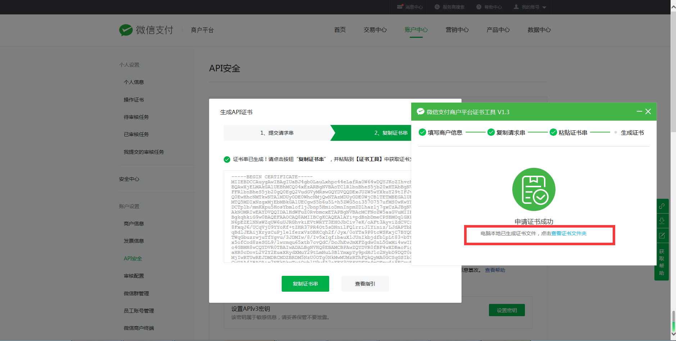Click the 申请证书成功 text
The width and height of the screenshot is (676, 341).
(534, 221)
